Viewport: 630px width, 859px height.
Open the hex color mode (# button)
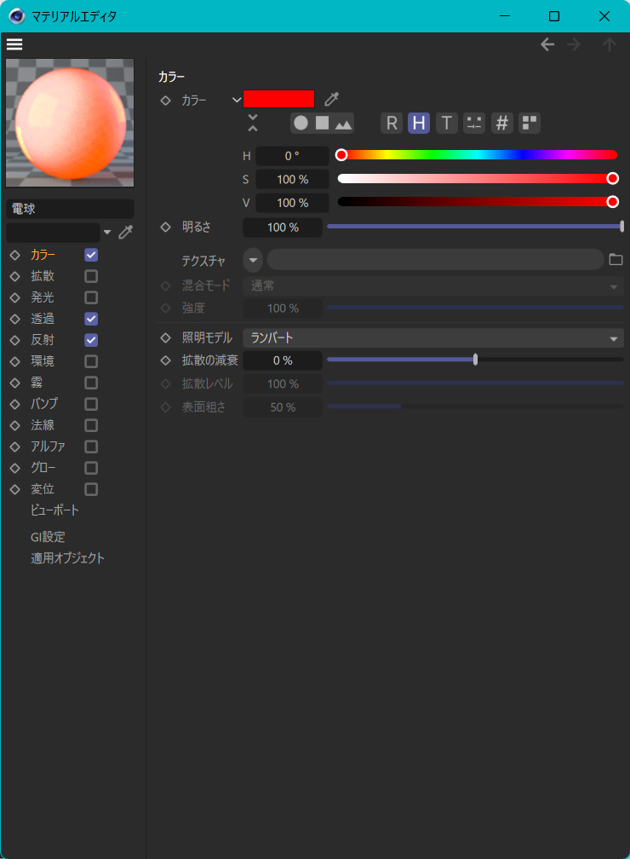(502, 123)
